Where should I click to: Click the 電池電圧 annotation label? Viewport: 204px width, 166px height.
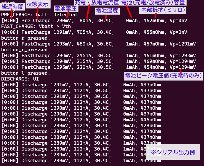66,9
